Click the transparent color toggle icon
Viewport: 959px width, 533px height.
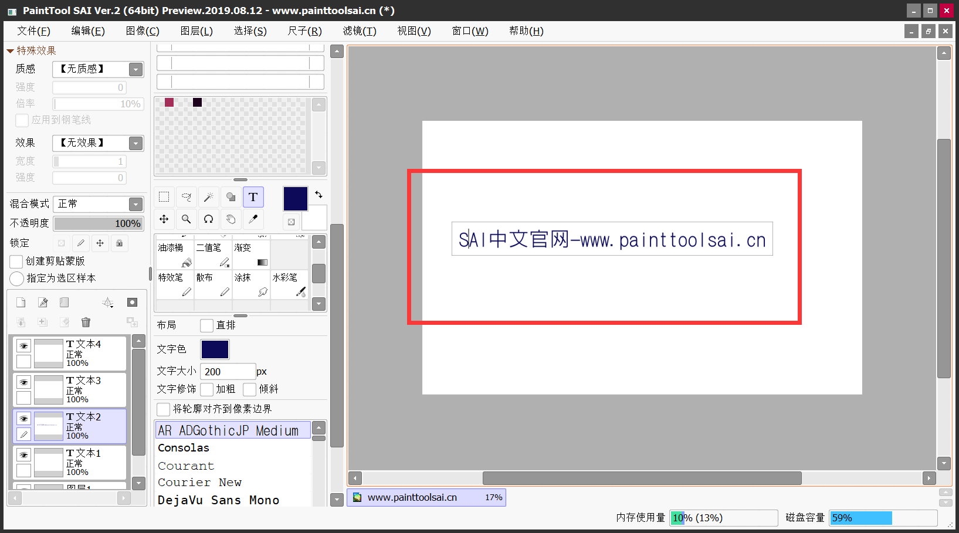click(291, 222)
